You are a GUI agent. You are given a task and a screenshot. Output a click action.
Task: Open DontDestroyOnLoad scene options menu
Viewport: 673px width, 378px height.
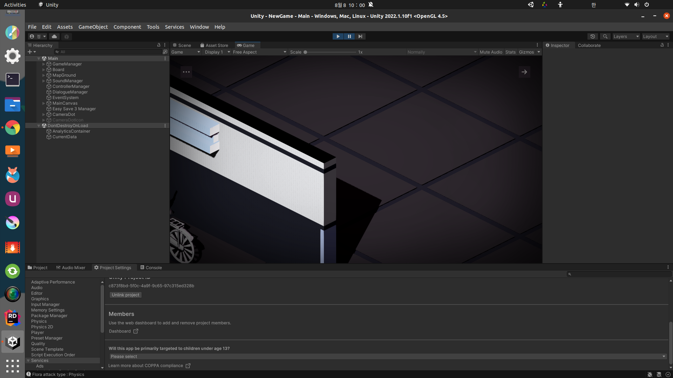point(165,126)
